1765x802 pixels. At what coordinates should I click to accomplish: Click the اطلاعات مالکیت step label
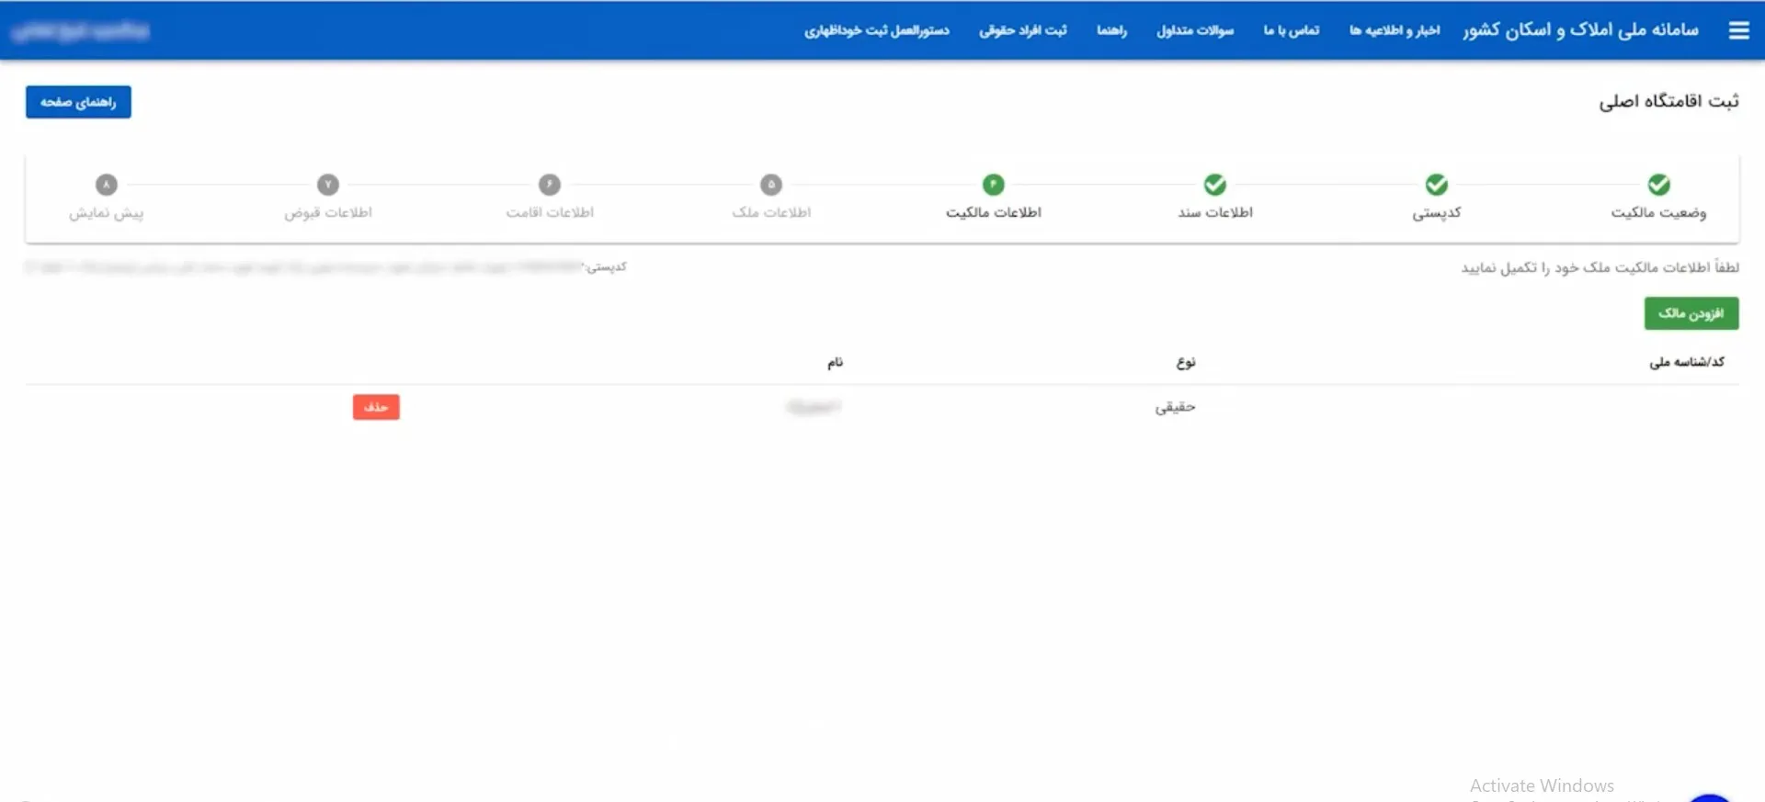pyautogui.click(x=994, y=213)
